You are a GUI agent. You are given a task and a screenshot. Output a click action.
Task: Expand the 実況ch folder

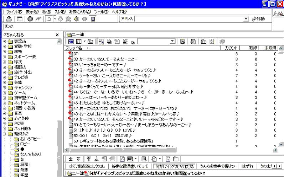(4, 41)
